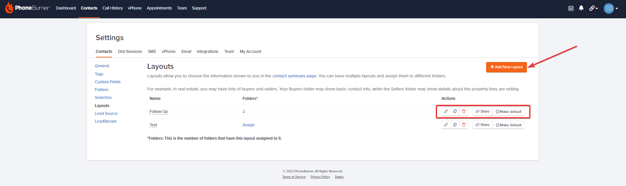Click the Add New Layout button

[x=506, y=67]
